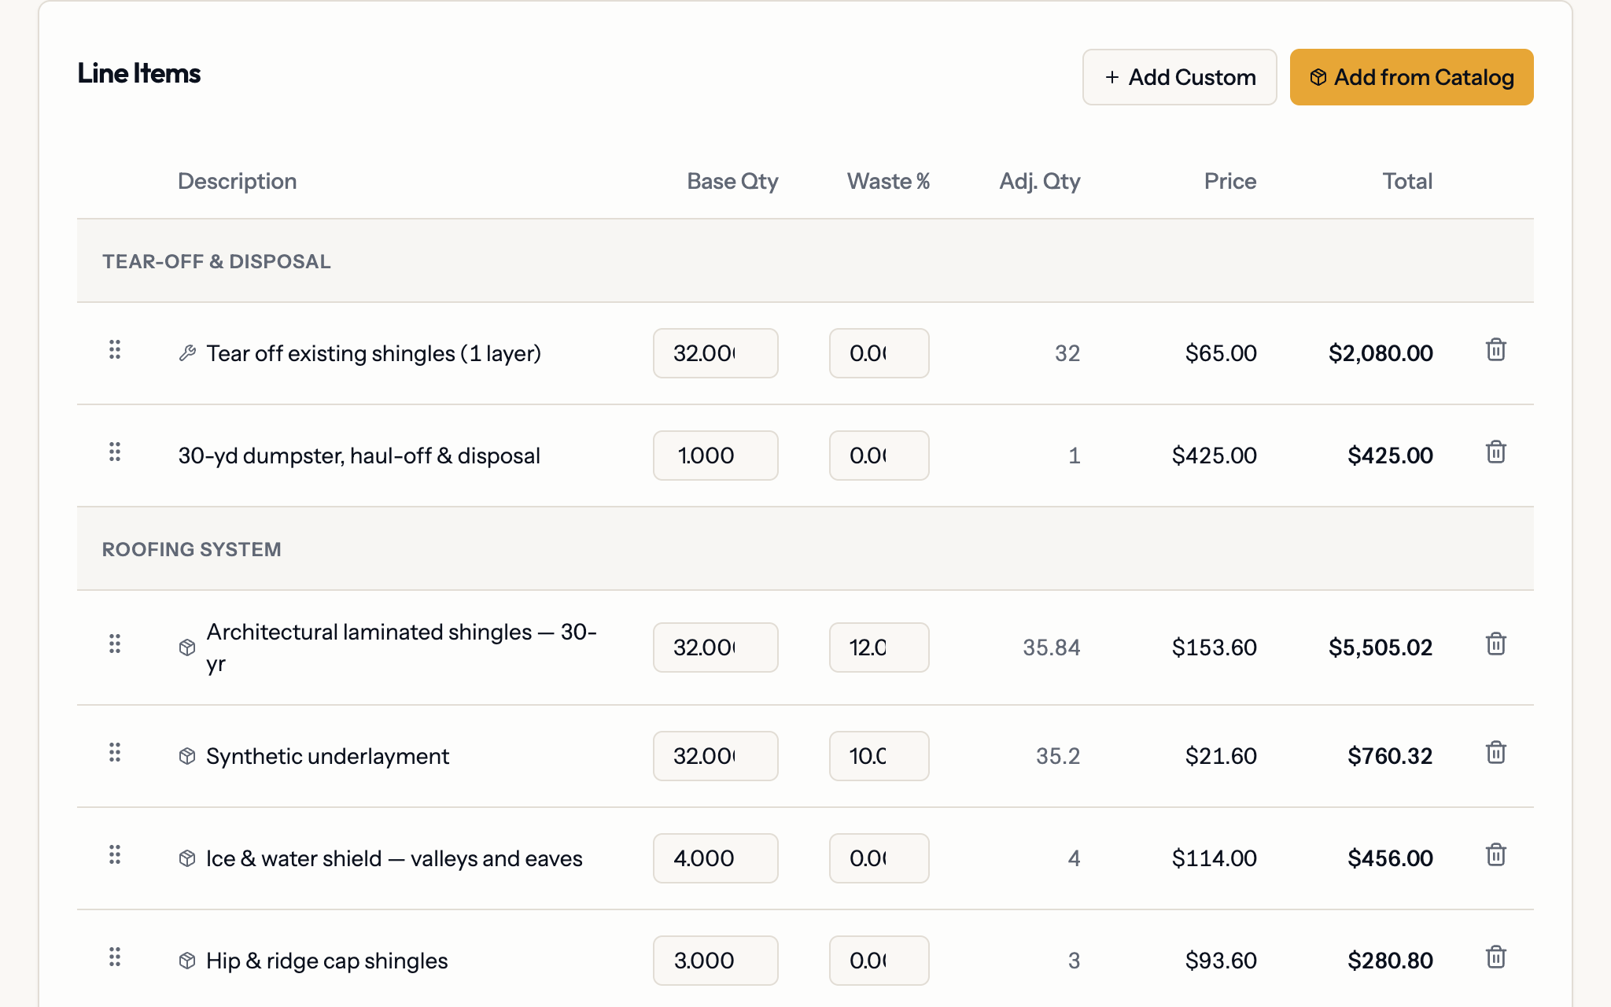The image size is (1611, 1007).
Task: Delete the 30-yd dumpster line item
Action: [x=1495, y=452]
